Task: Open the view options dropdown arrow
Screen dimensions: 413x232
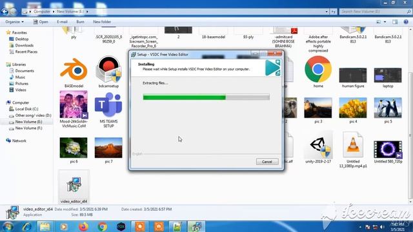Action: tap(385, 22)
